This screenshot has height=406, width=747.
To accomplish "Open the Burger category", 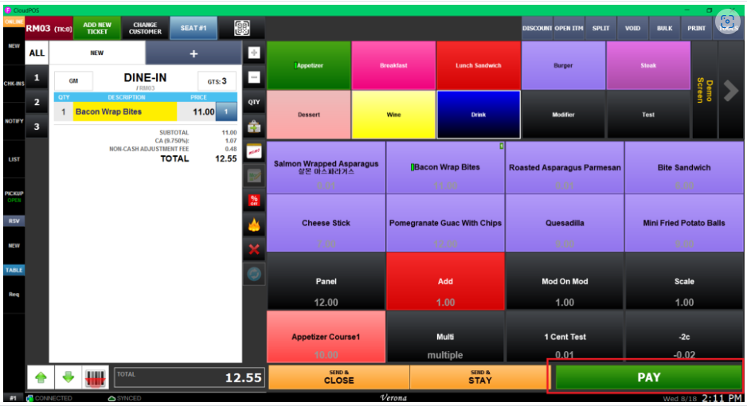I will pos(563,66).
